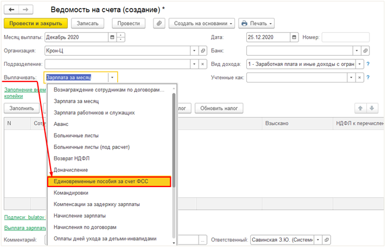Screen dimensions: 386x247
Task: Click the Провести и закрыть button
Action: pos(35,23)
